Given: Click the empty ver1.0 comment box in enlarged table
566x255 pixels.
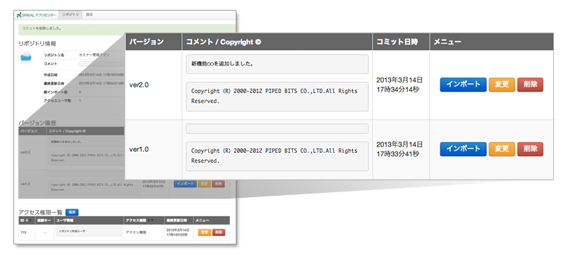Looking at the screenshot, I should click(277, 129).
